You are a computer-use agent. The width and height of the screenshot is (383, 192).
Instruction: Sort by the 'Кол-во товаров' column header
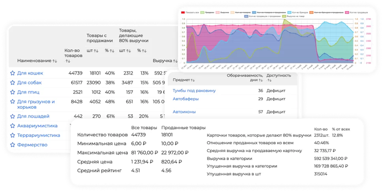tap(73, 56)
